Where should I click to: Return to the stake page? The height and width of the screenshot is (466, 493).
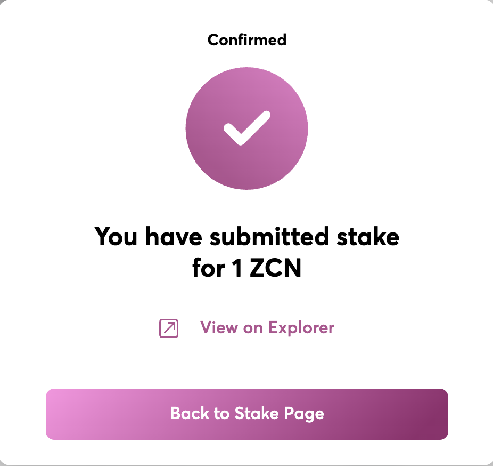(x=247, y=414)
